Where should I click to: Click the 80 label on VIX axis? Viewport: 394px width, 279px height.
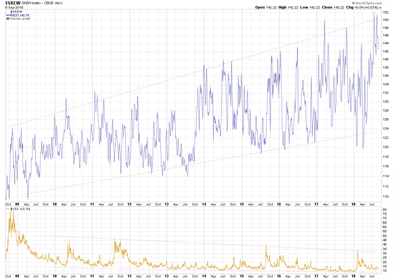(385, 210)
